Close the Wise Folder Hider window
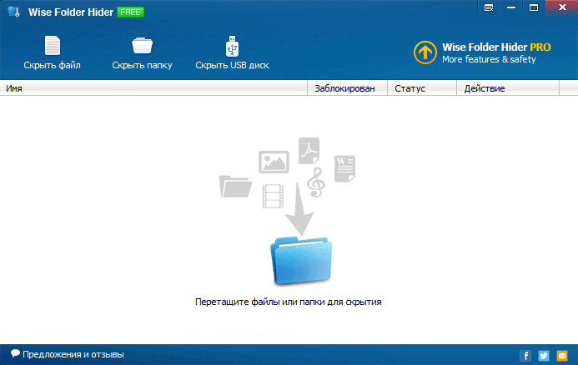 tap(562, 7)
